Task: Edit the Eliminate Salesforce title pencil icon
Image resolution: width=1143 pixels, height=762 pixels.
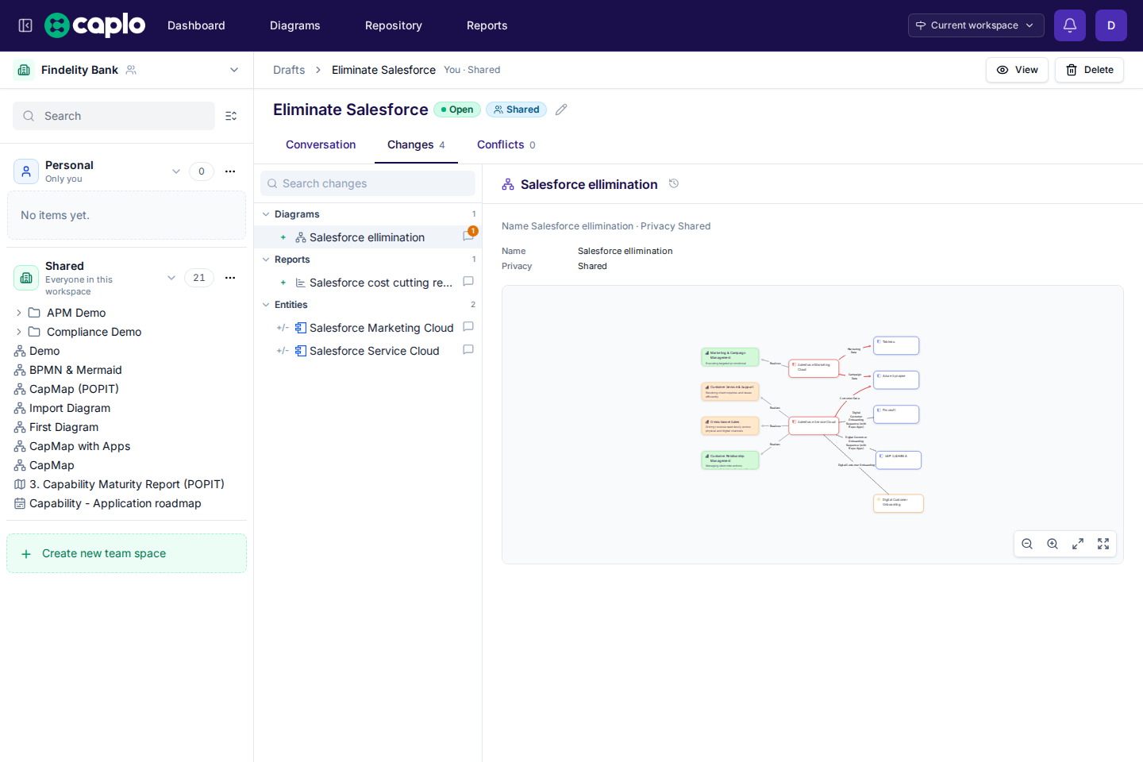Action: pos(561,110)
